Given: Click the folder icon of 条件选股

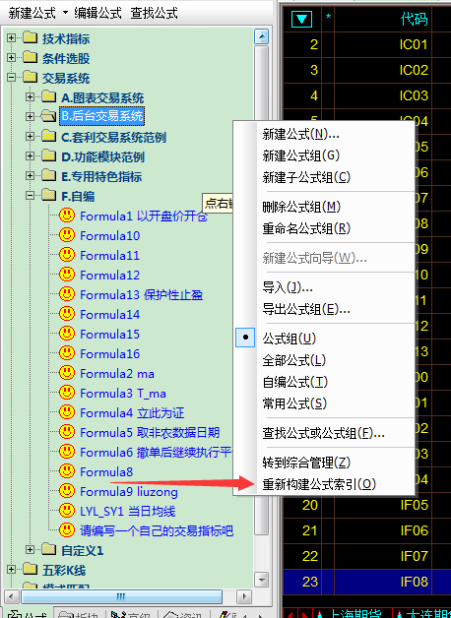Looking at the screenshot, I should [x=30, y=58].
